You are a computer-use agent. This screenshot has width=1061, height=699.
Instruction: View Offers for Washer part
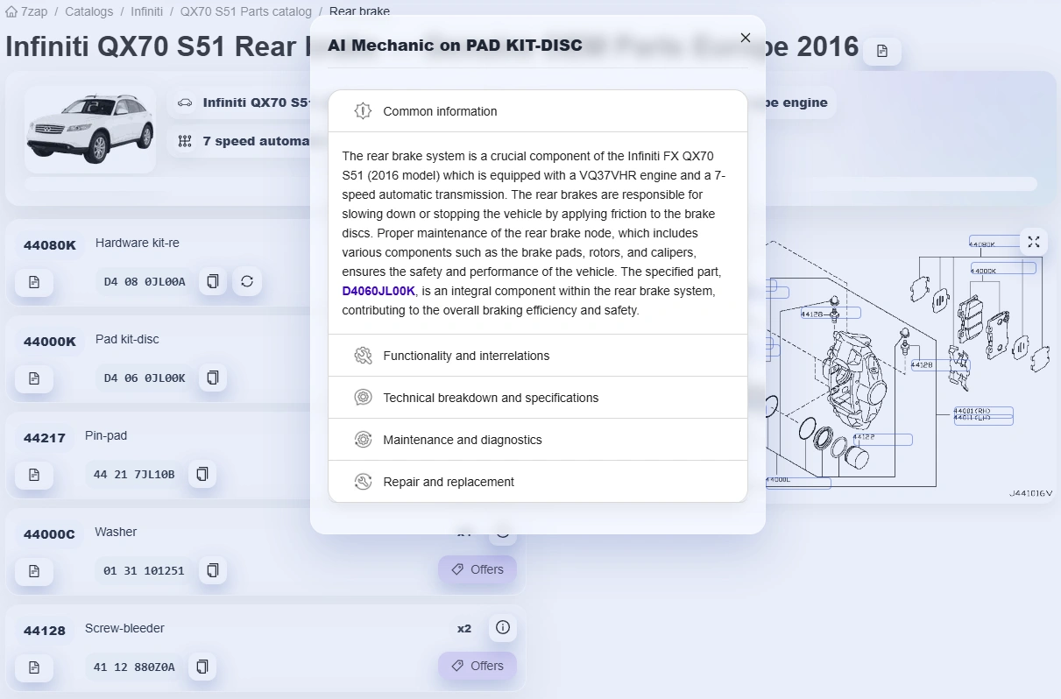tap(477, 569)
